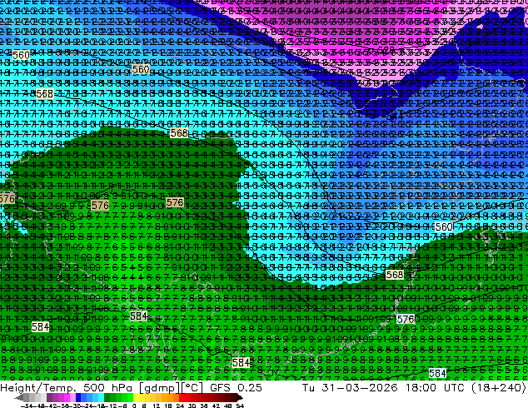The image size is (528, 408).
Task: Click the "[°C]" unit text
Action: point(192,388)
